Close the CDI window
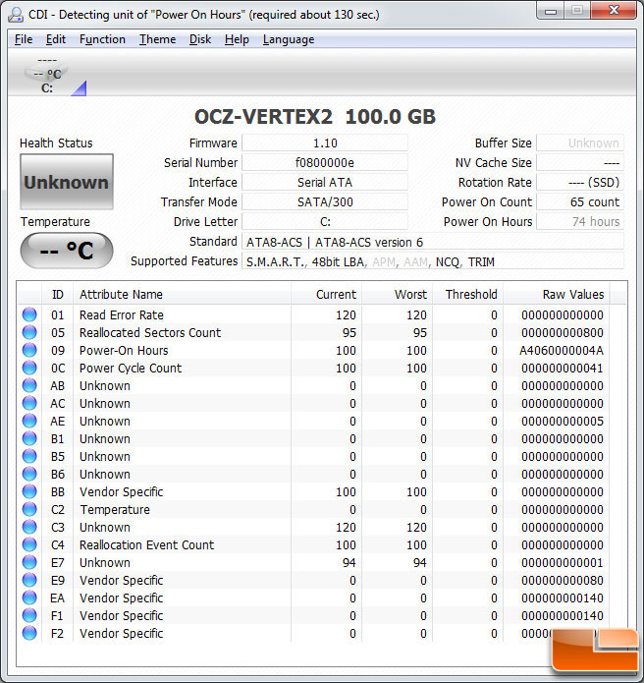Image resolution: width=644 pixels, height=683 pixels. (614, 11)
